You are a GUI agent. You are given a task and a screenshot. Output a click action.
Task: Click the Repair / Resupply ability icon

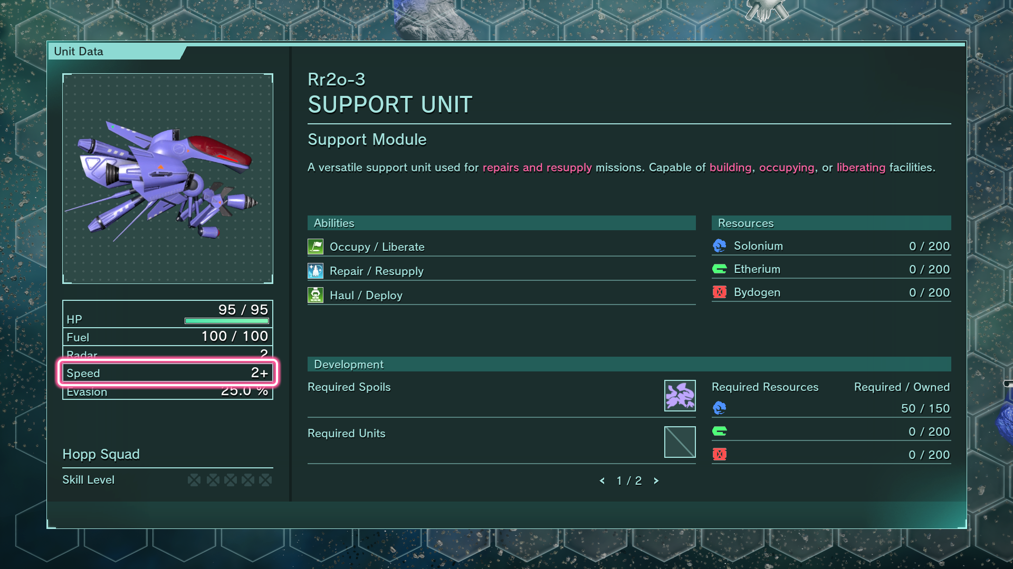[x=316, y=271]
